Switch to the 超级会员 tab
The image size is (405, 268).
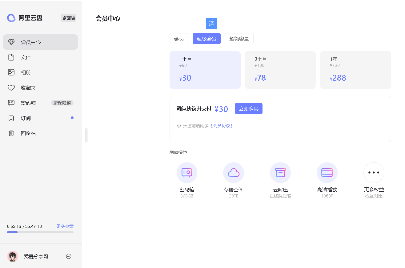click(207, 39)
